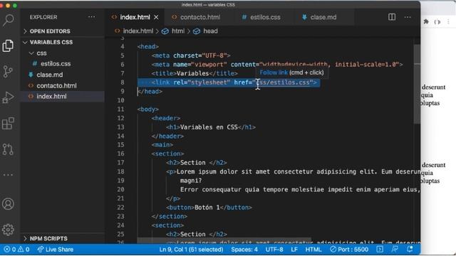Click line number 13 in the gutter
Viewport: 456px width, 256px height.
120,127
